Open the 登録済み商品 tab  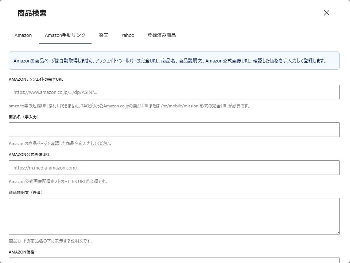click(162, 35)
